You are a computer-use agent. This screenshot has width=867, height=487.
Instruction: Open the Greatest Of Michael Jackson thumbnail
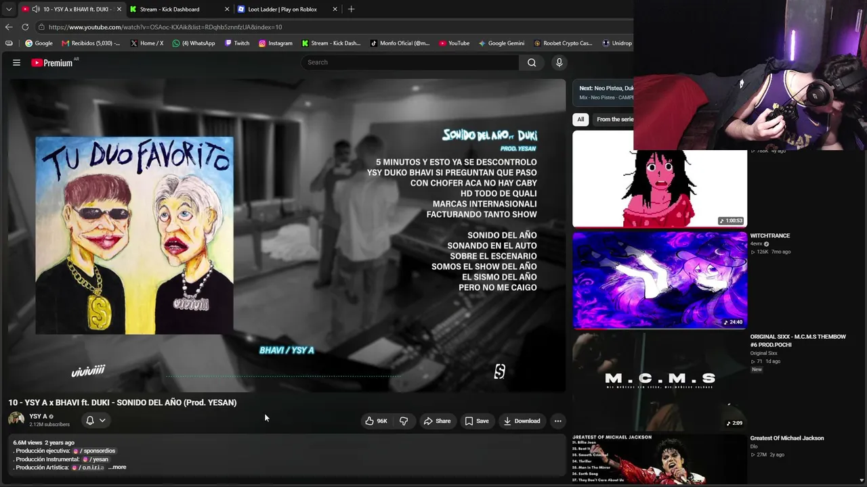[x=660, y=460]
